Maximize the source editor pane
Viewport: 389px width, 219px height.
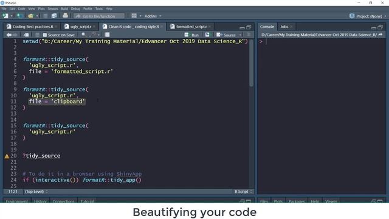(x=249, y=27)
